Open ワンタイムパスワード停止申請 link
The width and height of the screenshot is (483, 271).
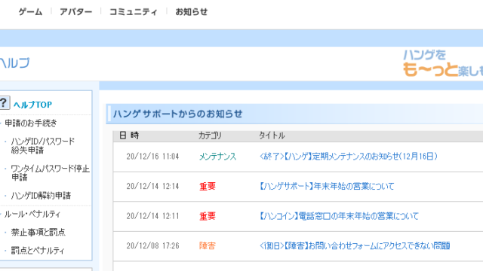click(x=51, y=172)
